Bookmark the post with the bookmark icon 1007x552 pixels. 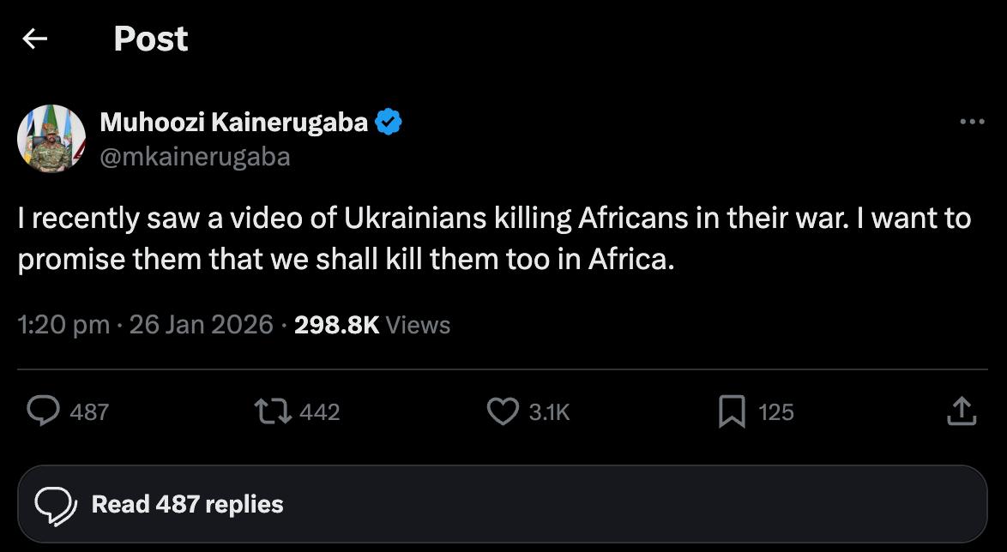pyautogui.click(x=731, y=411)
